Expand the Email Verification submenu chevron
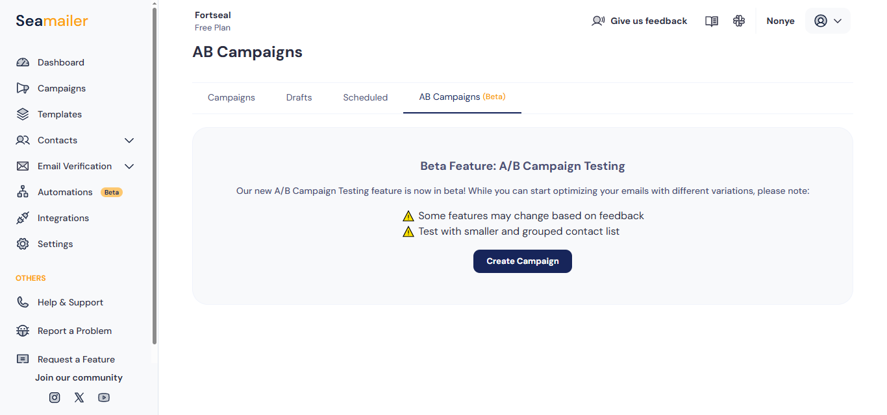Viewport: 887px width, 415px height. pos(129,166)
